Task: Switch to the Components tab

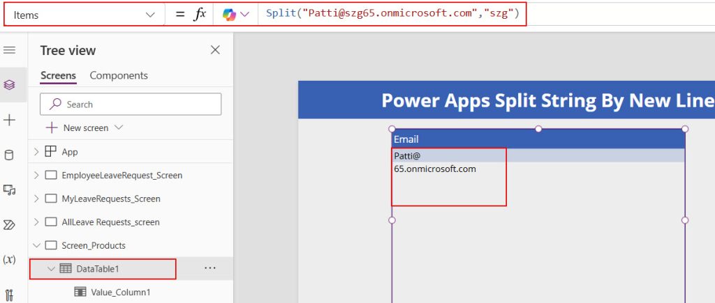Action: 119,75
